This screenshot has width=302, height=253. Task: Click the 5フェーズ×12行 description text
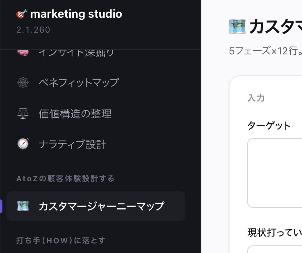tap(265, 51)
